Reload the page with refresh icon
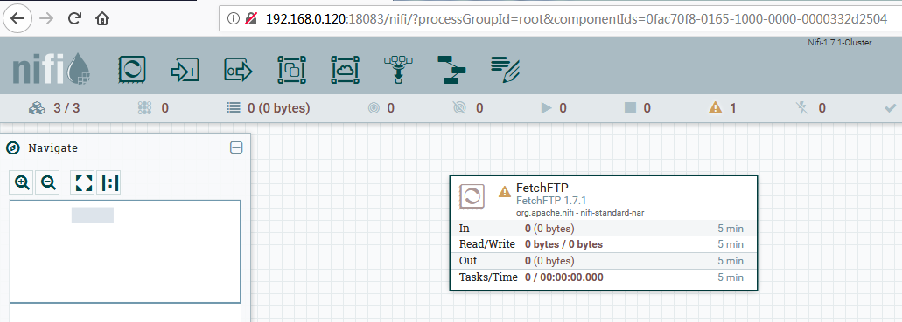The image size is (902, 322). [74, 18]
